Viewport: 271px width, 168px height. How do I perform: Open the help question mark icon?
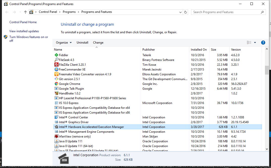263,43
